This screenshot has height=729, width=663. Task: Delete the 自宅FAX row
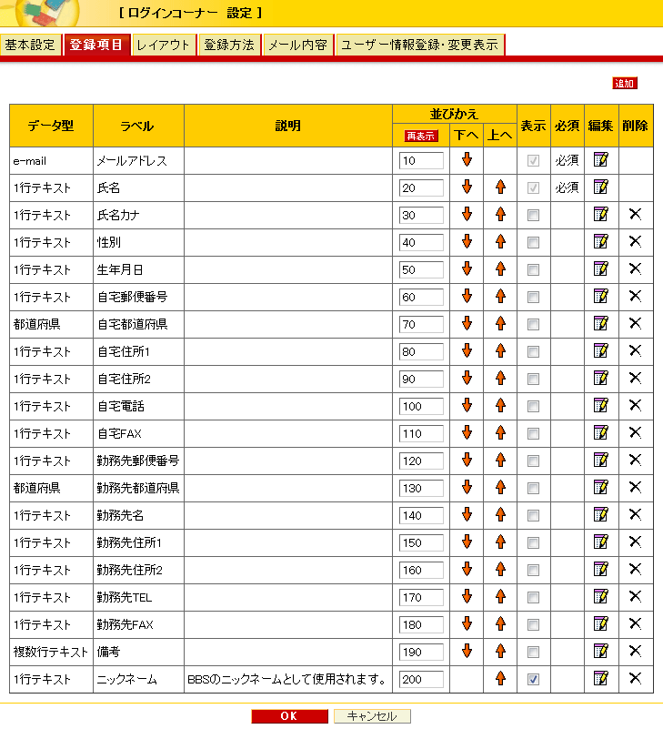click(x=635, y=432)
